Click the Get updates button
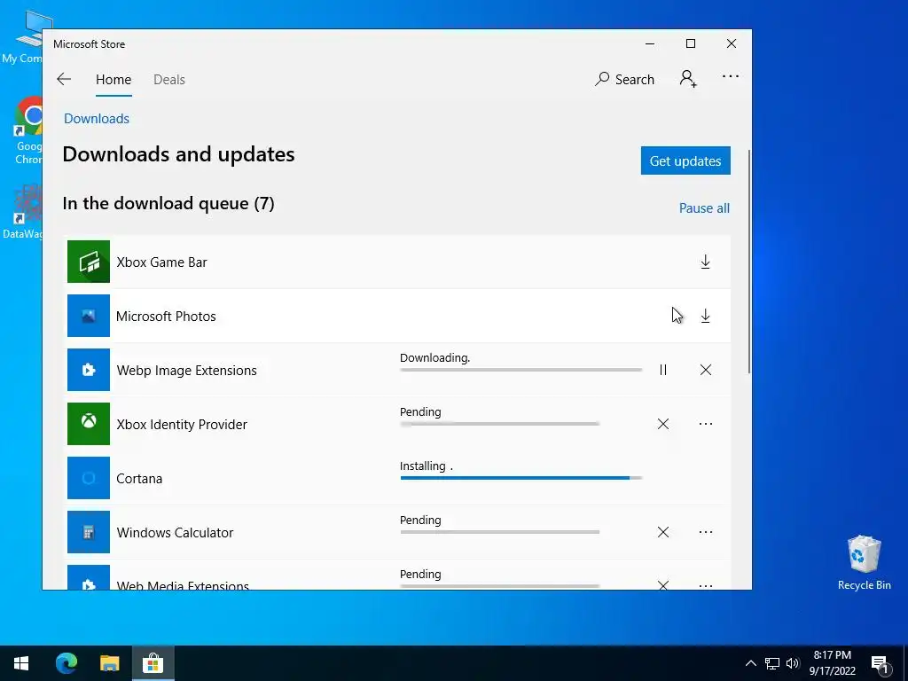 (x=685, y=160)
